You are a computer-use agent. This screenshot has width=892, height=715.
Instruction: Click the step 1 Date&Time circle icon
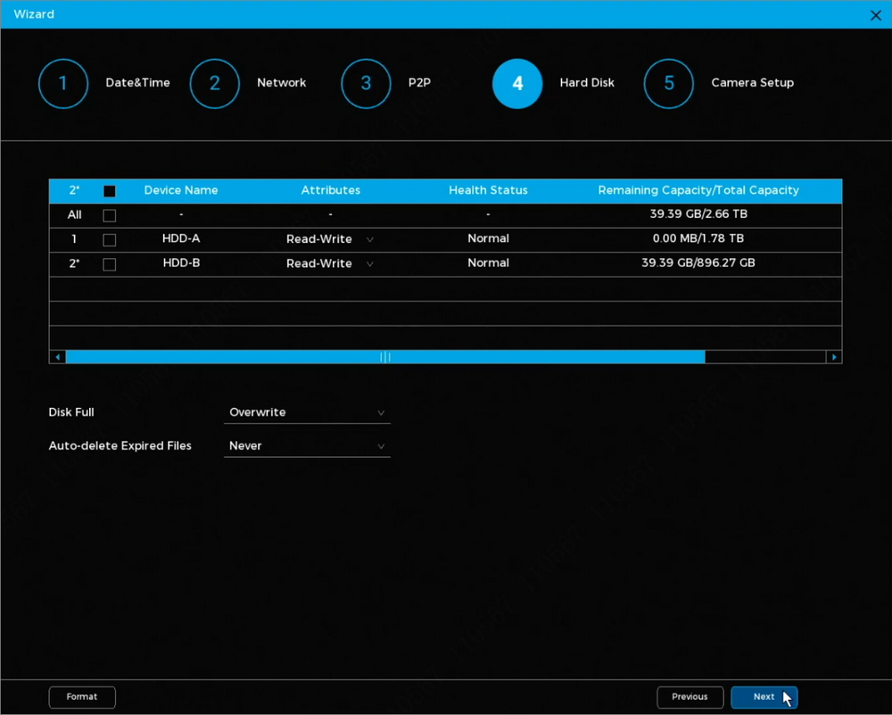point(63,84)
